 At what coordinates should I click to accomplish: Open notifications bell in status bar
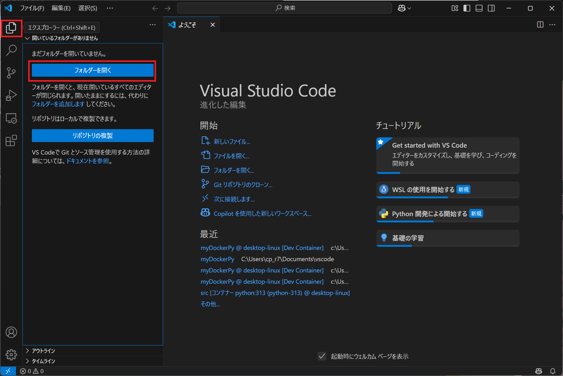coord(553,371)
